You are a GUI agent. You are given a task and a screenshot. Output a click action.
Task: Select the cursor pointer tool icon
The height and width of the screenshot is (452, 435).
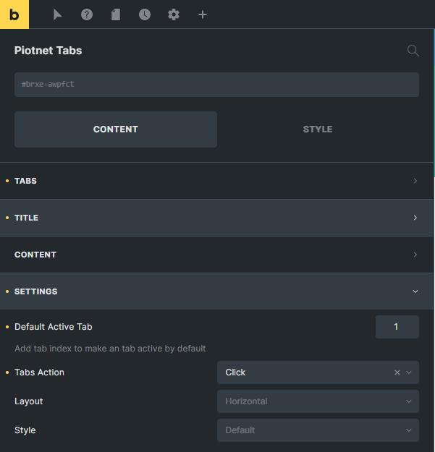[58, 14]
